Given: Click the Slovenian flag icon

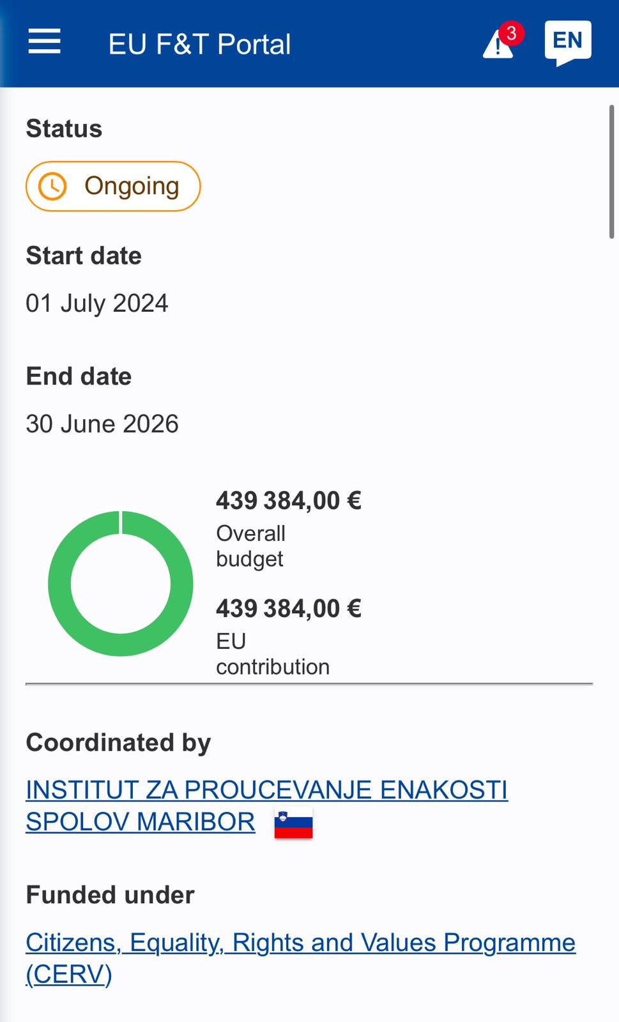Looking at the screenshot, I should pyautogui.click(x=293, y=823).
